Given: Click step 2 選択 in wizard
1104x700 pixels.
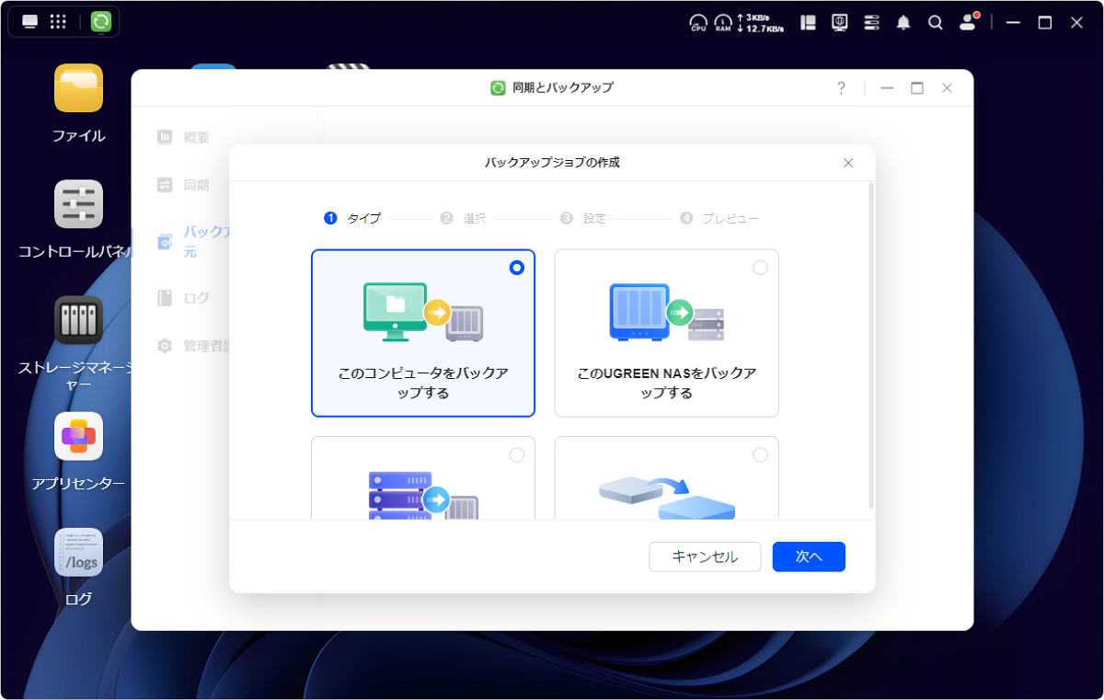Looking at the screenshot, I should pyautogui.click(x=463, y=219).
